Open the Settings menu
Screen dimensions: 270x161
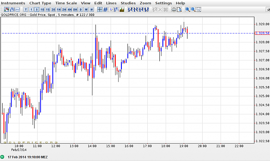point(163,3)
